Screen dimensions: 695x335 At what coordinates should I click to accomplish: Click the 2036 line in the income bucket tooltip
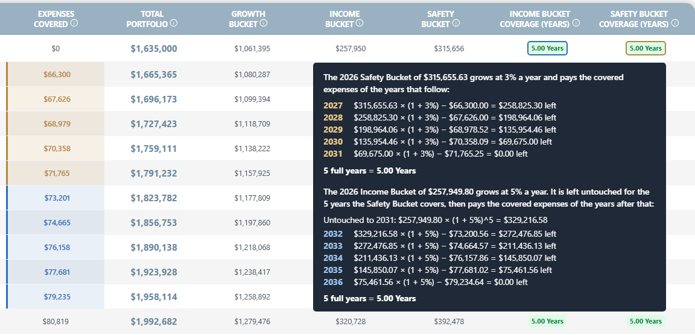point(425,282)
